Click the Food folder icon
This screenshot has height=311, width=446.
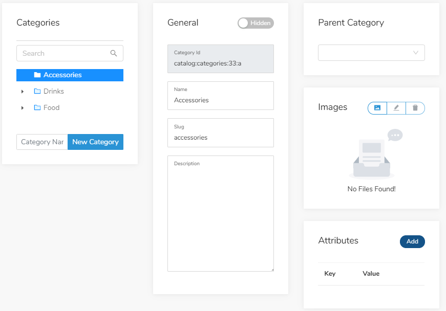37,107
